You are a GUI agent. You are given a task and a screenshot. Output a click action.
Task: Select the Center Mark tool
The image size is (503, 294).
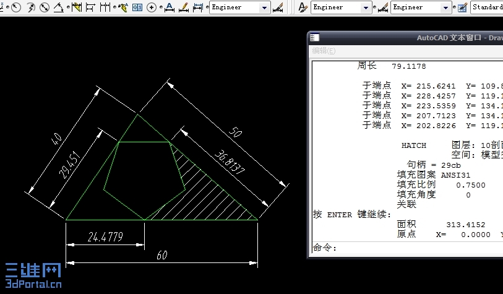coord(152,7)
